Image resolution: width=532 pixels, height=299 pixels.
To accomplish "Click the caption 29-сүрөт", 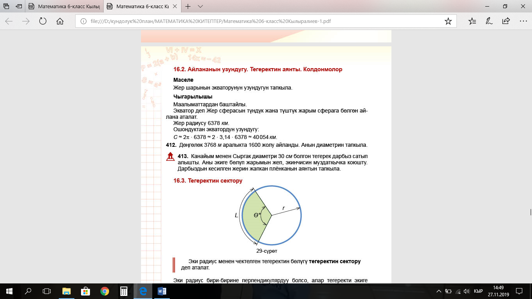I will [267, 251].
